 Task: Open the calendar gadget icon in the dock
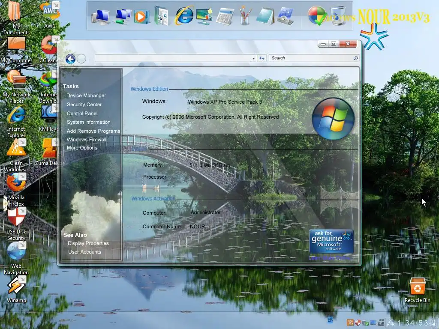(x=285, y=16)
